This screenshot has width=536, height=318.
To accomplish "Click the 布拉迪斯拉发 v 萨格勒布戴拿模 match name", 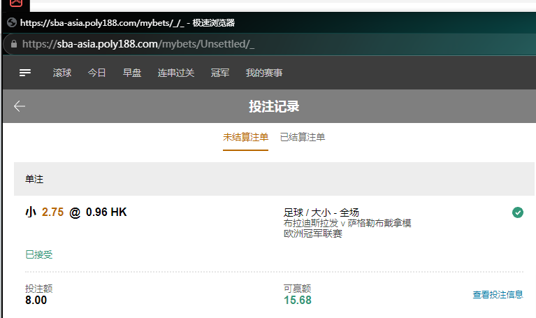I will 347,223.
